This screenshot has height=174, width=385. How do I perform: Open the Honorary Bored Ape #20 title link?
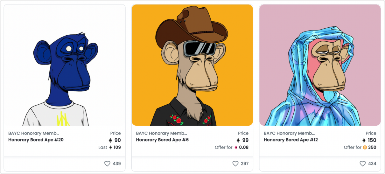pyautogui.click(x=36, y=140)
